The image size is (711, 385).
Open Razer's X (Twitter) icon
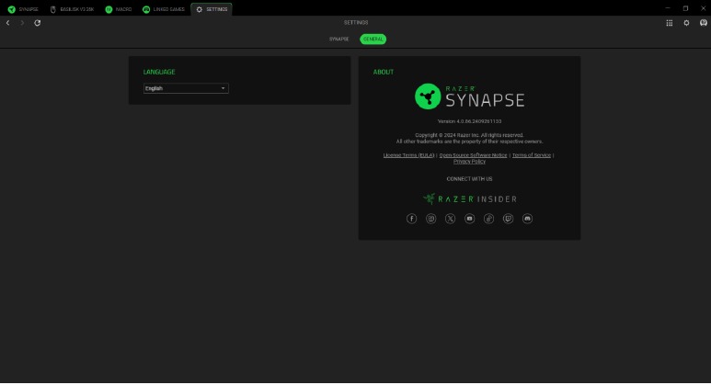click(x=451, y=219)
